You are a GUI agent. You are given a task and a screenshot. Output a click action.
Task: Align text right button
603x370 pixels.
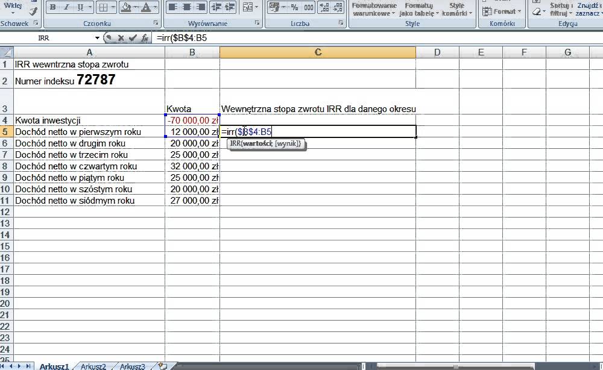[x=201, y=7]
